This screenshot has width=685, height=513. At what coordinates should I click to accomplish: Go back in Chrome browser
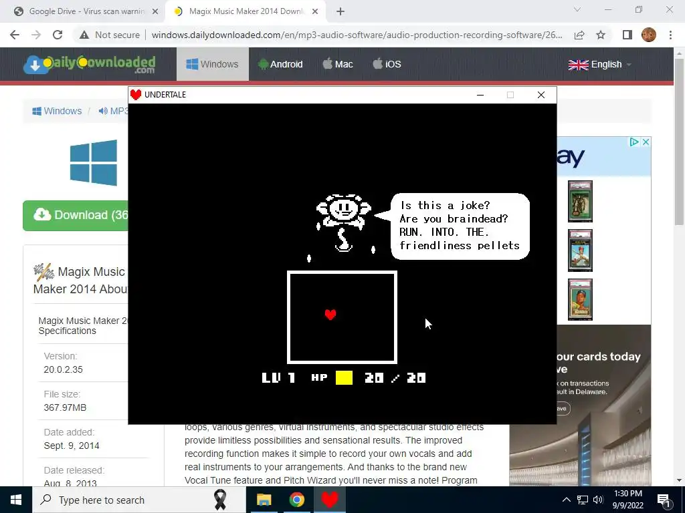pos(15,35)
